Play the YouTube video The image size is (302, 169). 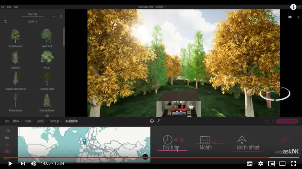pos(10,164)
